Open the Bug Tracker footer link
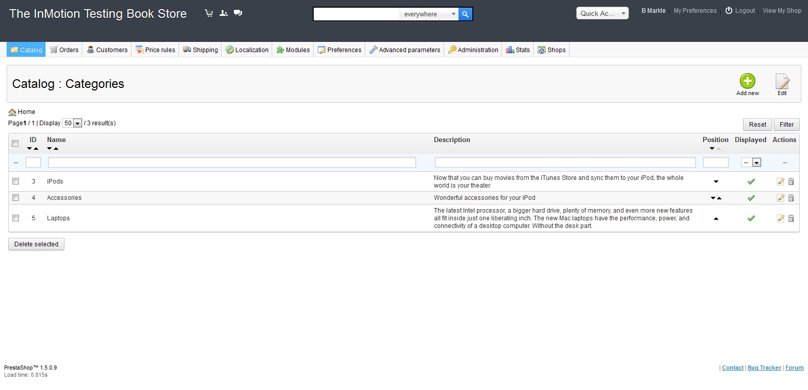Screen dimensions: 808x390 765,368
